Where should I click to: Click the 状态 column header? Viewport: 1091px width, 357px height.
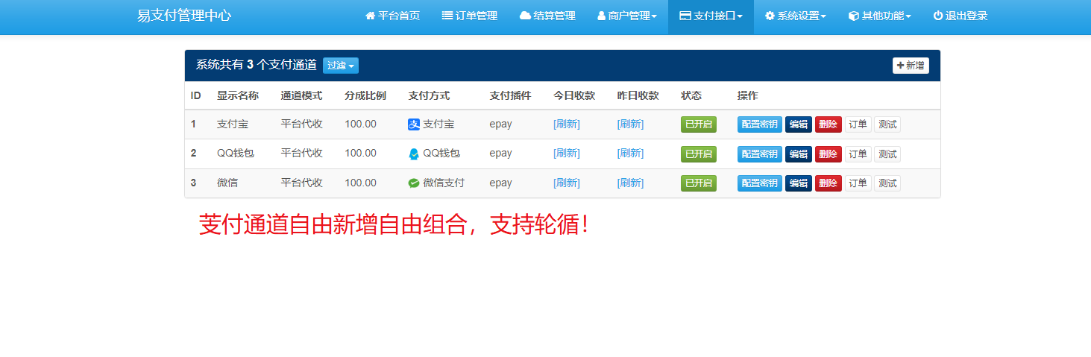691,95
